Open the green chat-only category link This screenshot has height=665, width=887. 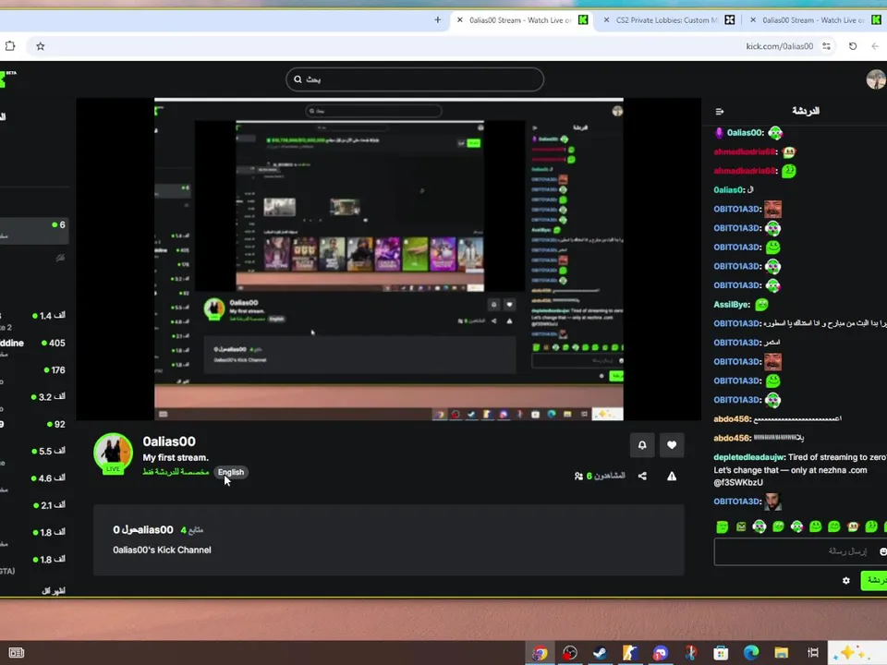coord(176,472)
